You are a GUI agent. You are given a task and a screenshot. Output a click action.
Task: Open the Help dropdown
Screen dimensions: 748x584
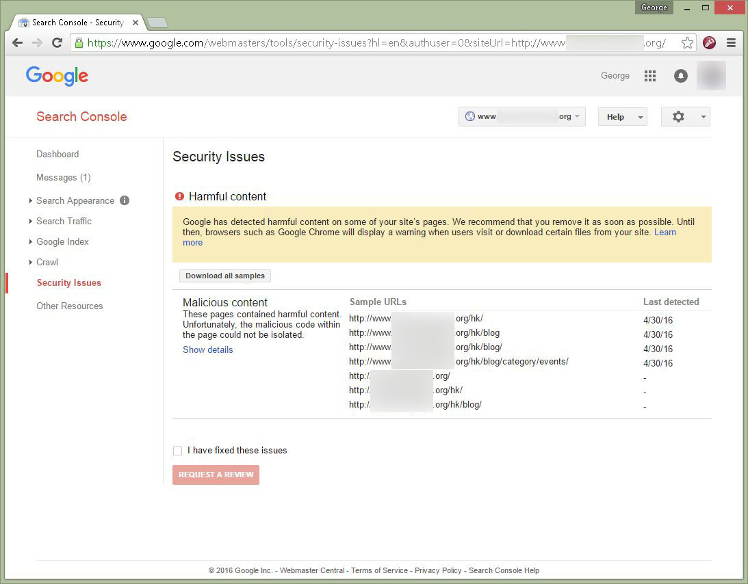coord(623,117)
